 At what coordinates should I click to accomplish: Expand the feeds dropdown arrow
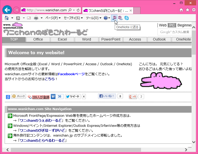click(x=24, y=18)
